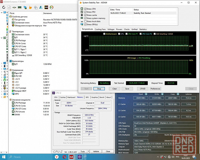Enable Stress local disks checkbox
The height and width of the screenshot is (160, 200).
click(x=85, y=21)
